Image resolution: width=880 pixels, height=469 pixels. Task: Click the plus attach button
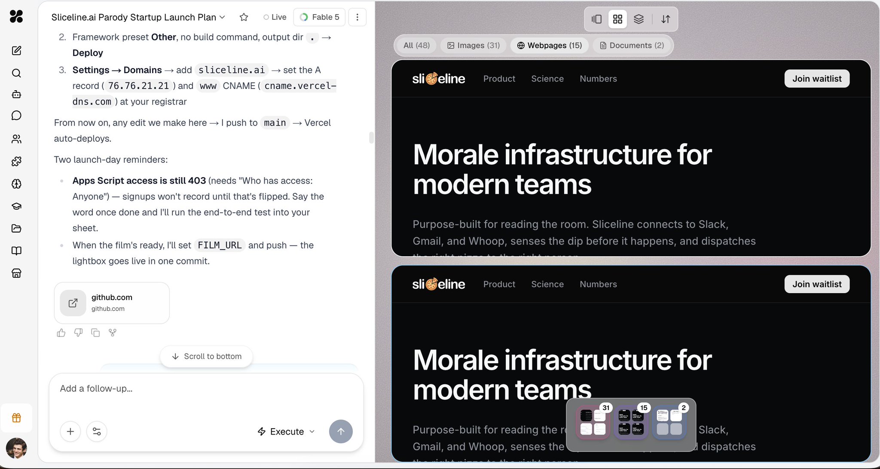coord(70,431)
